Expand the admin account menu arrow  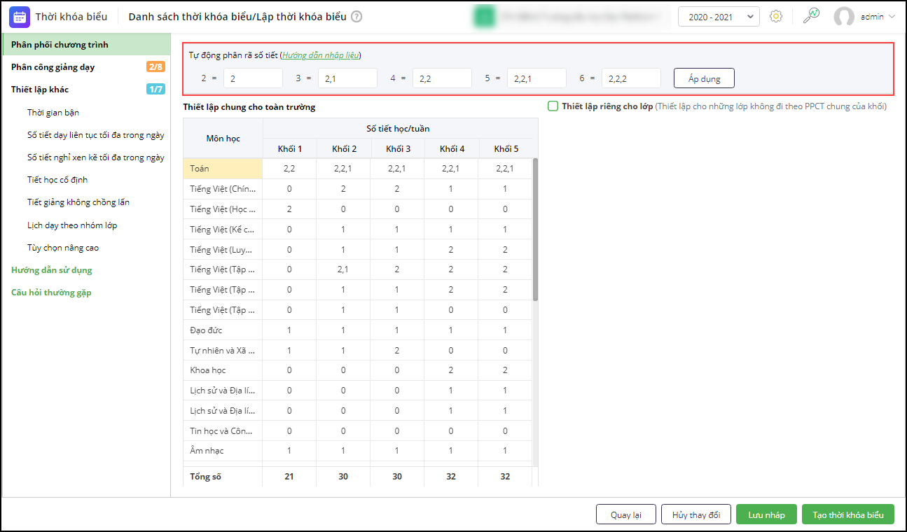(x=892, y=17)
